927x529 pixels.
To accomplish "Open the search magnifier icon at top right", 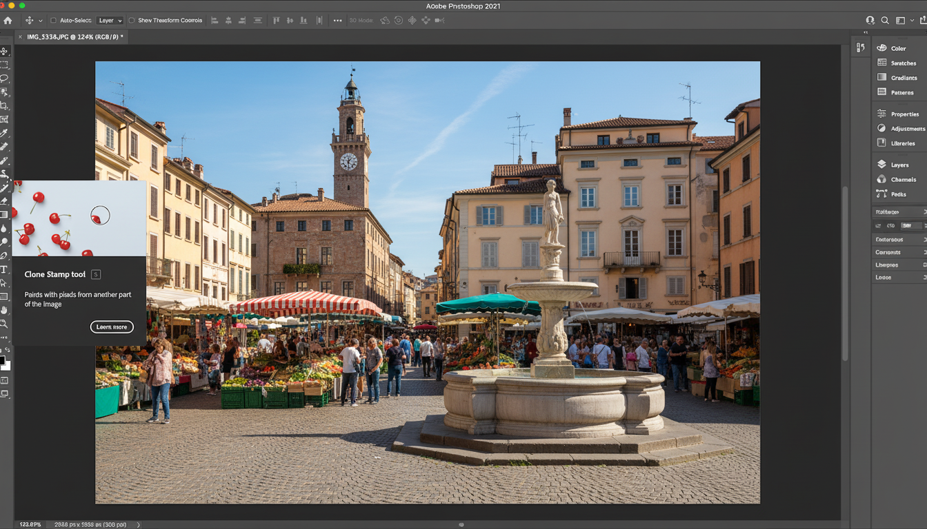I will (x=885, y=21).
